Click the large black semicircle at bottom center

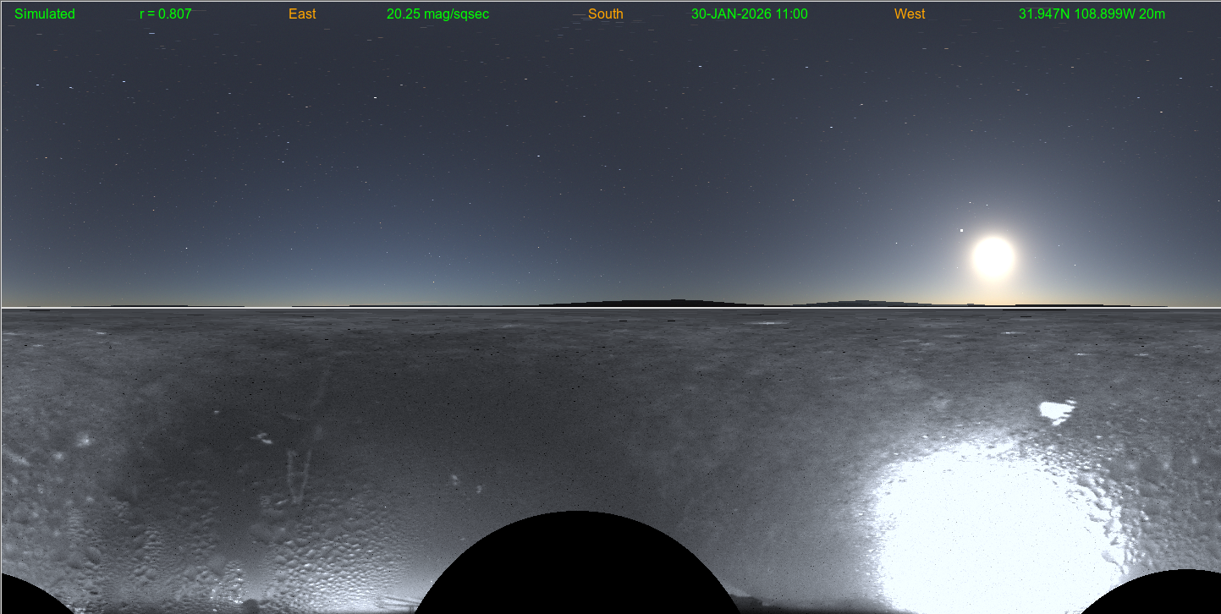[577, 567]
